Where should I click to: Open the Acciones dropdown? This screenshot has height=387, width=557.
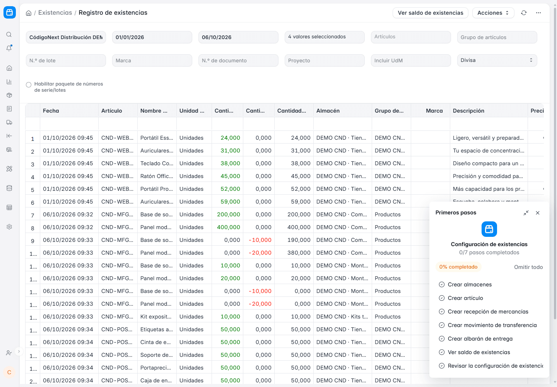point(493,13)
